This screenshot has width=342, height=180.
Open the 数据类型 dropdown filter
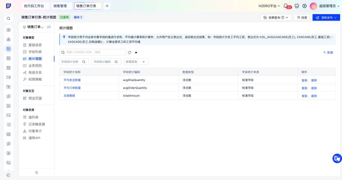click(x=136, y=62)
